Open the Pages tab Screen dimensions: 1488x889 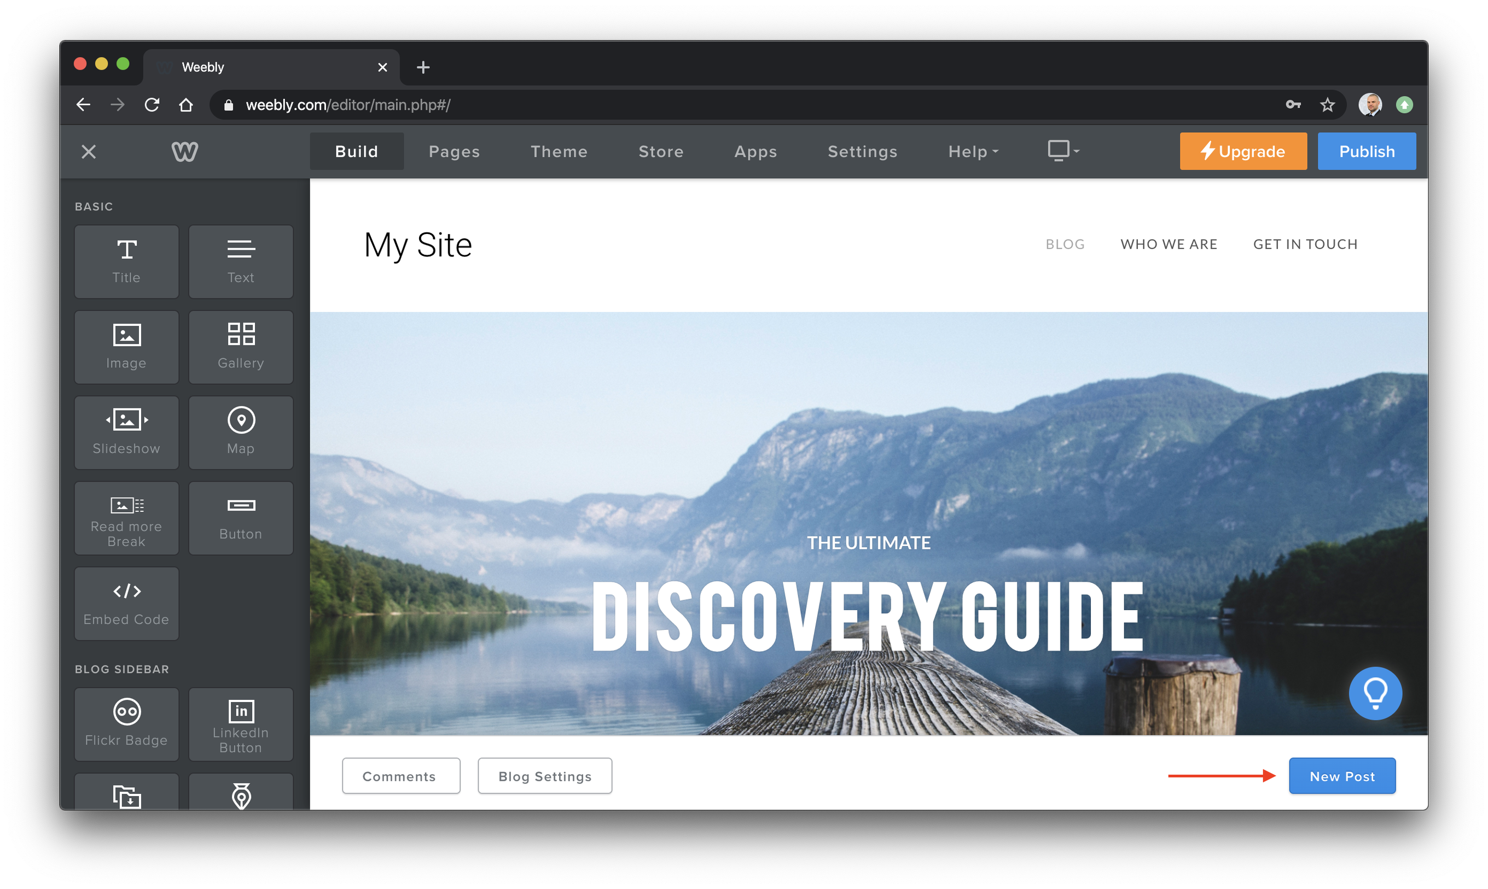click(x=454, y=151)
